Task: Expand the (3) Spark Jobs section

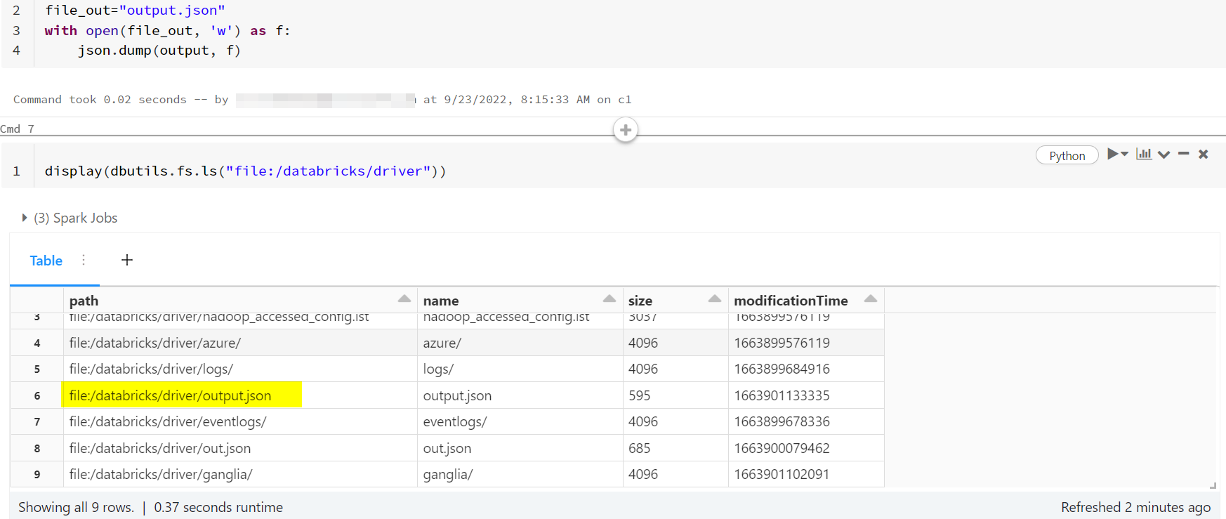Action: (70, 218)
